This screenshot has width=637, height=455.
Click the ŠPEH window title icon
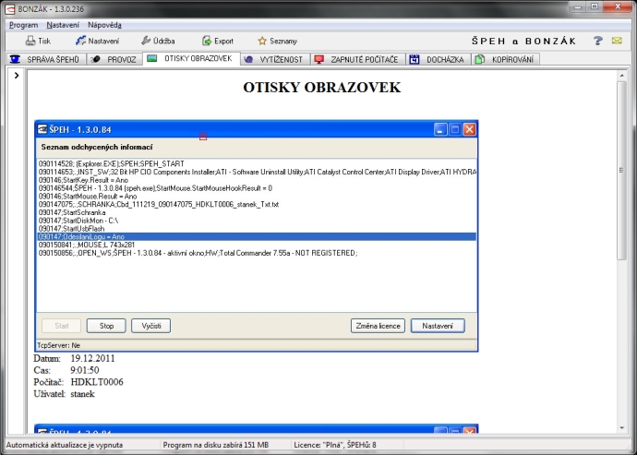42,129
